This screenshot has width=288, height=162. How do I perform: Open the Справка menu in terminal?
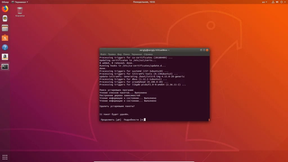148,54
